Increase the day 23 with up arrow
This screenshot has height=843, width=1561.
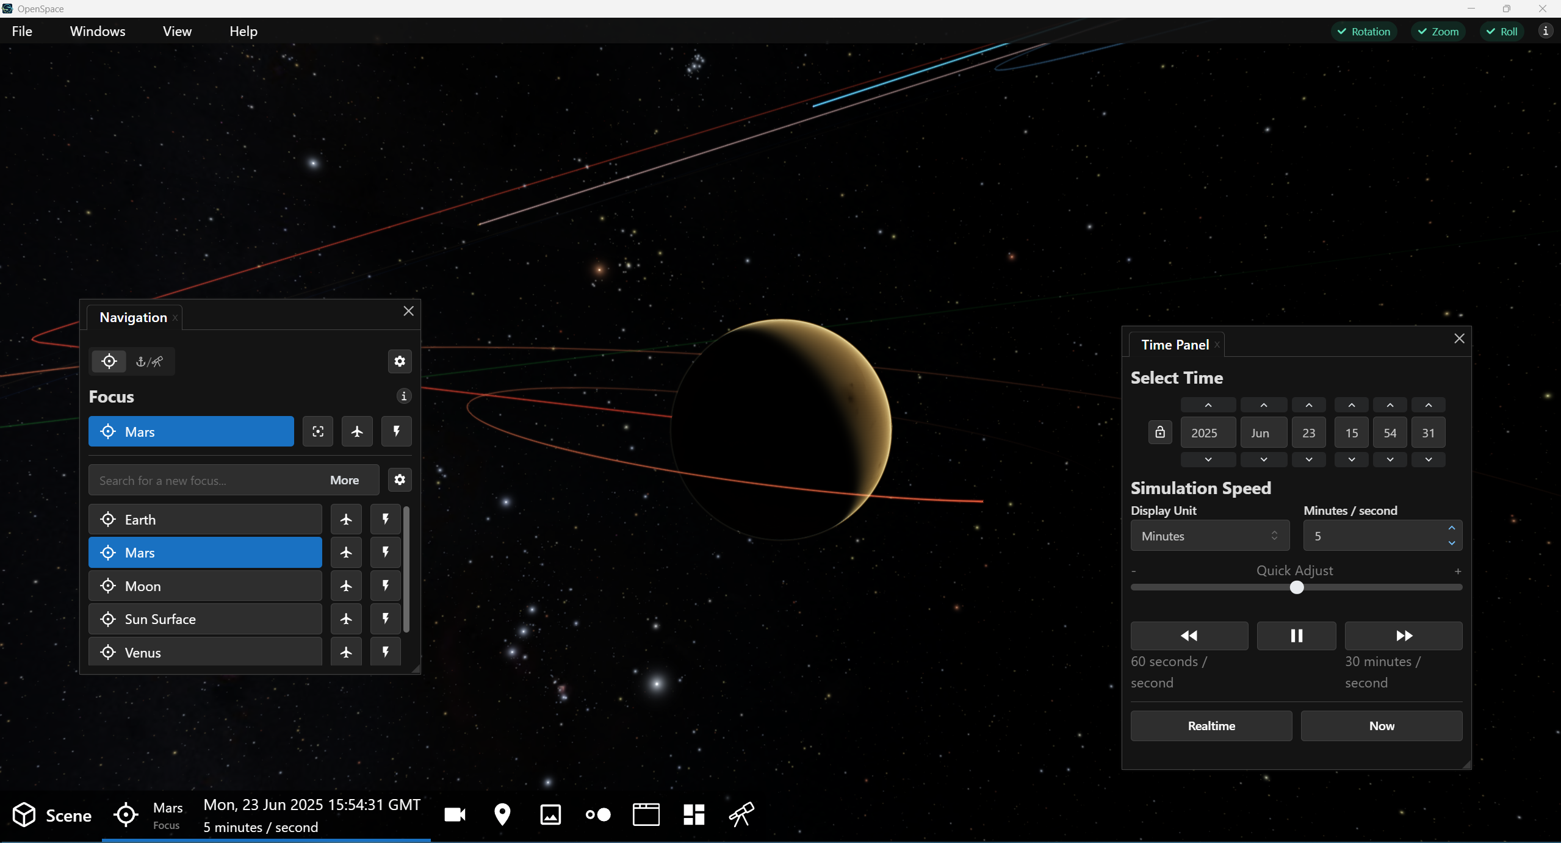click(1309, 405)
